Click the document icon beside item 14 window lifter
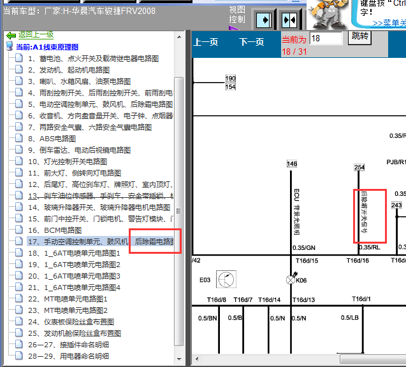The width and height of the screenshot is (406, 367). (18, 207)
